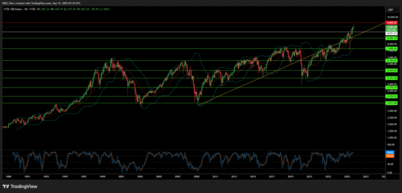Viewport: 402px width, 193px height.
Task: Click the 2021 marker on time axis
Action: [309, 177]
